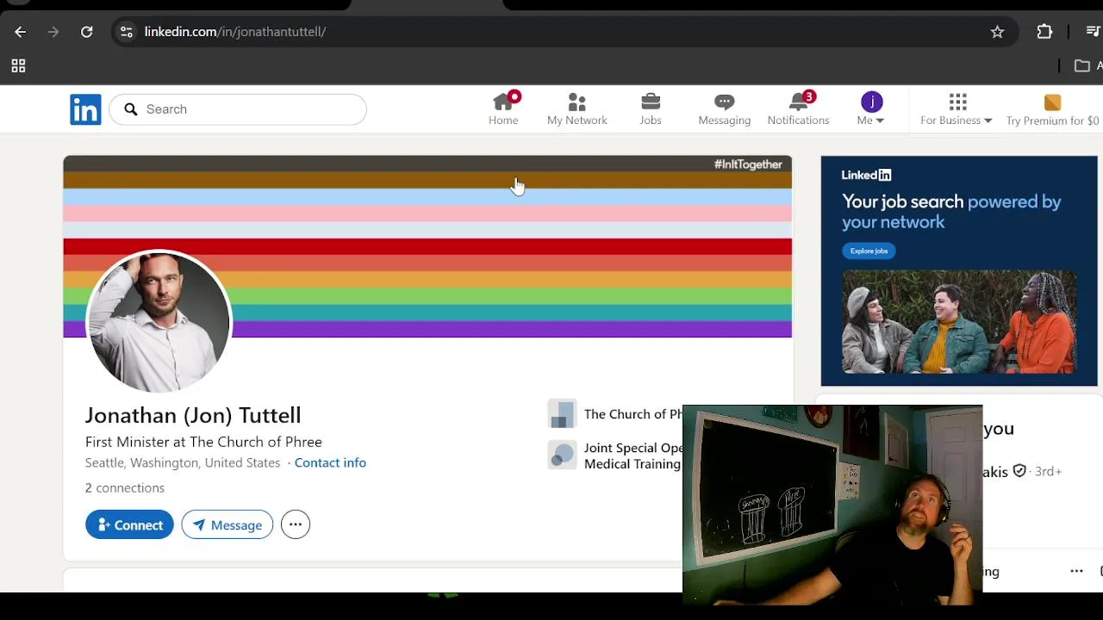Click the magnifier icon in Search
This screenshot has height=620, width=1103.
[x=131, y=109]
